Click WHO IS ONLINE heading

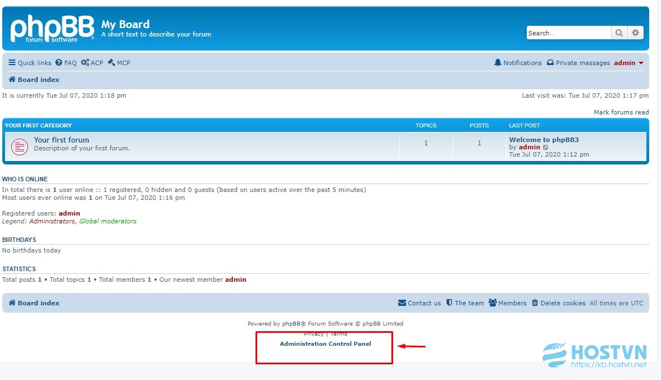(x=25, y=179)
